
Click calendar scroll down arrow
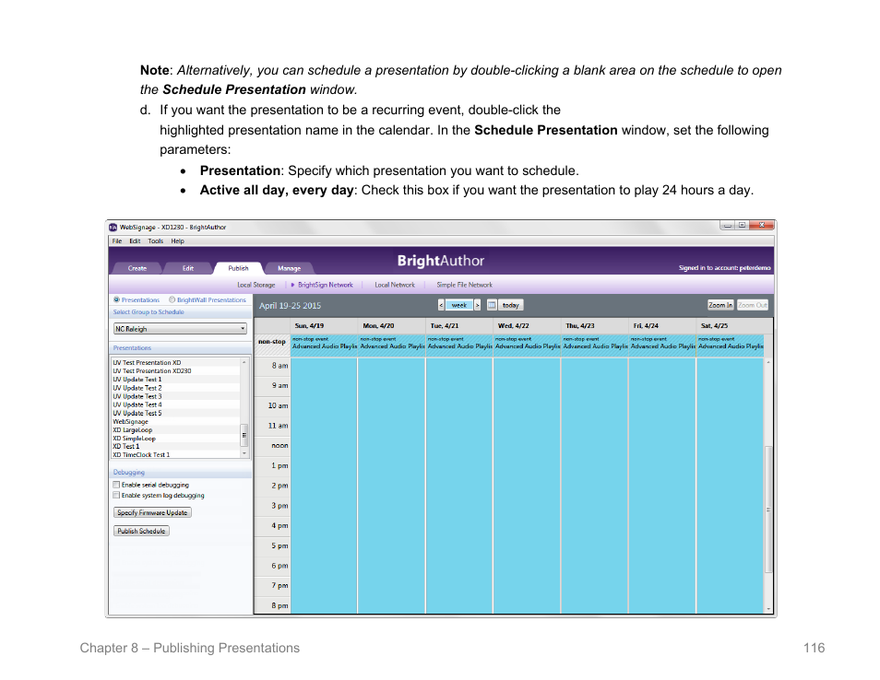point(768,608)
